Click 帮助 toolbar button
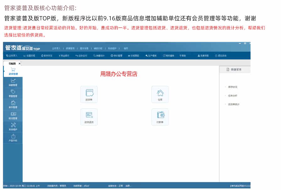Viewport: 281px width, 190px height. point(183,56)
